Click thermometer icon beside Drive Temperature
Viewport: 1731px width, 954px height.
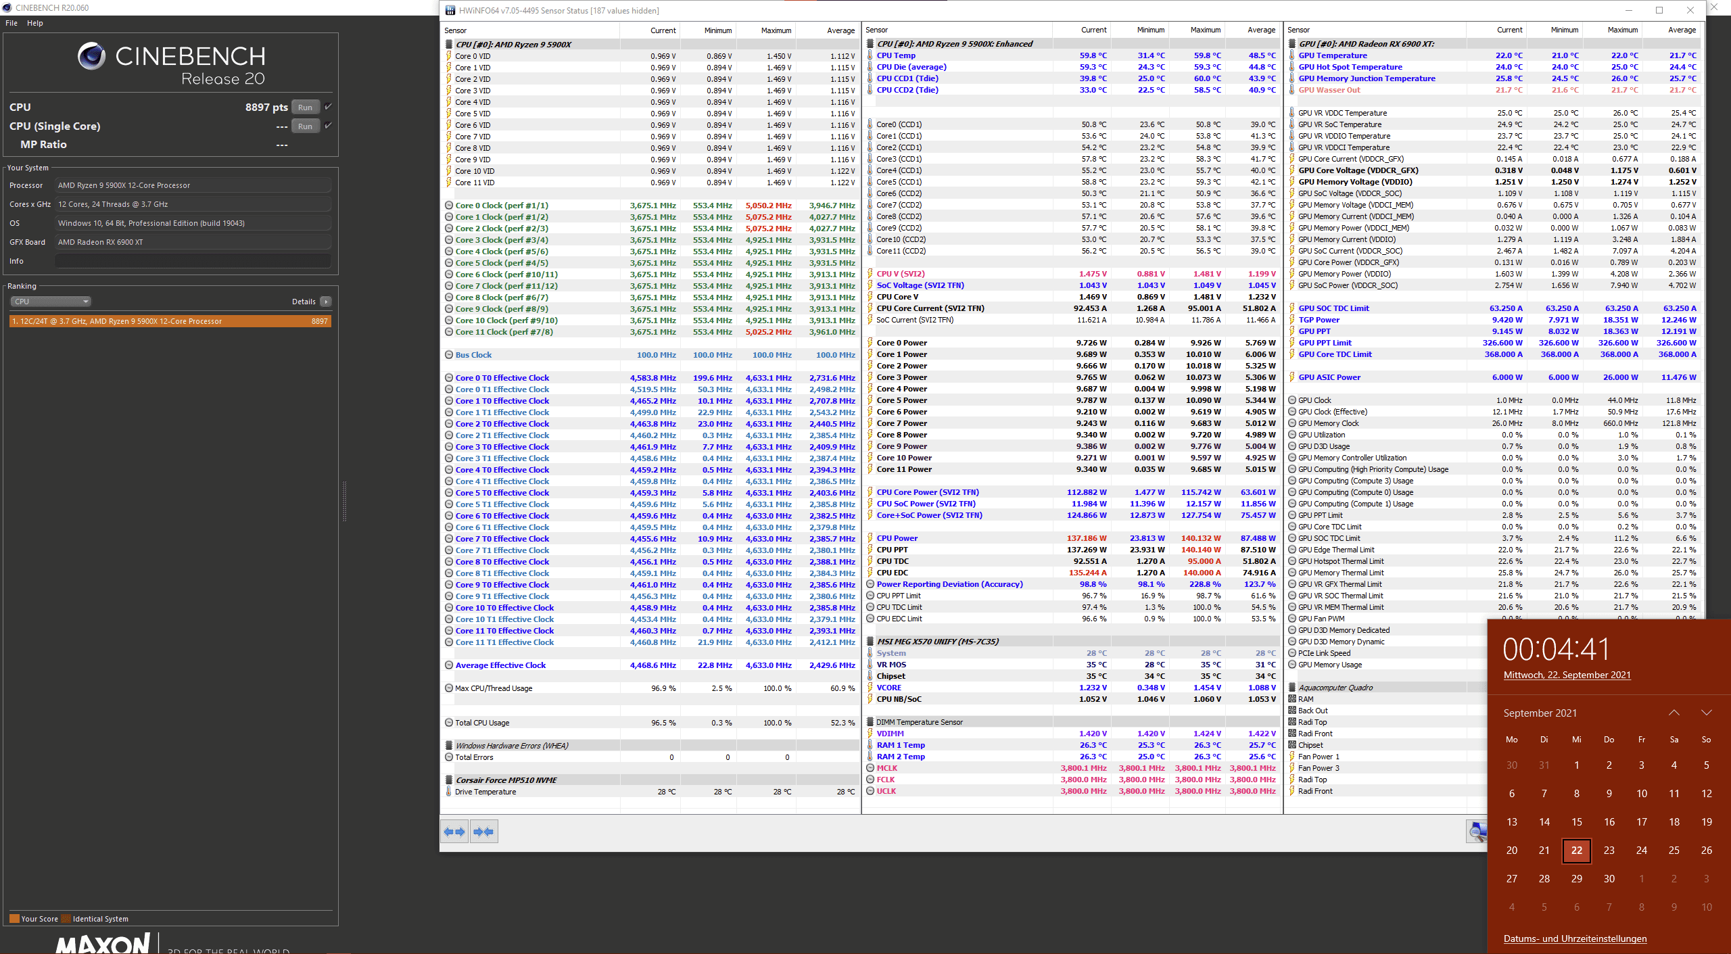(449, 792)
